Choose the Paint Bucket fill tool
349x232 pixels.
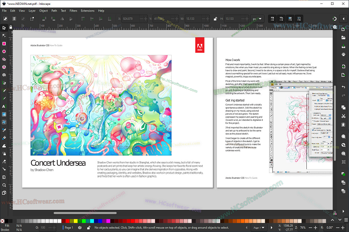4,138
